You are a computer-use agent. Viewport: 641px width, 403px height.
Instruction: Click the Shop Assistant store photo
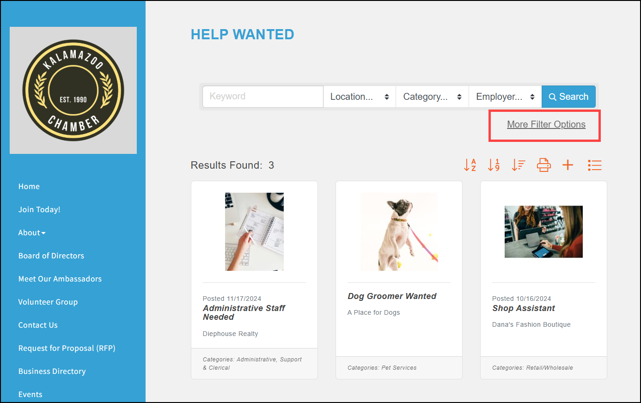click(x=543, y=232)
